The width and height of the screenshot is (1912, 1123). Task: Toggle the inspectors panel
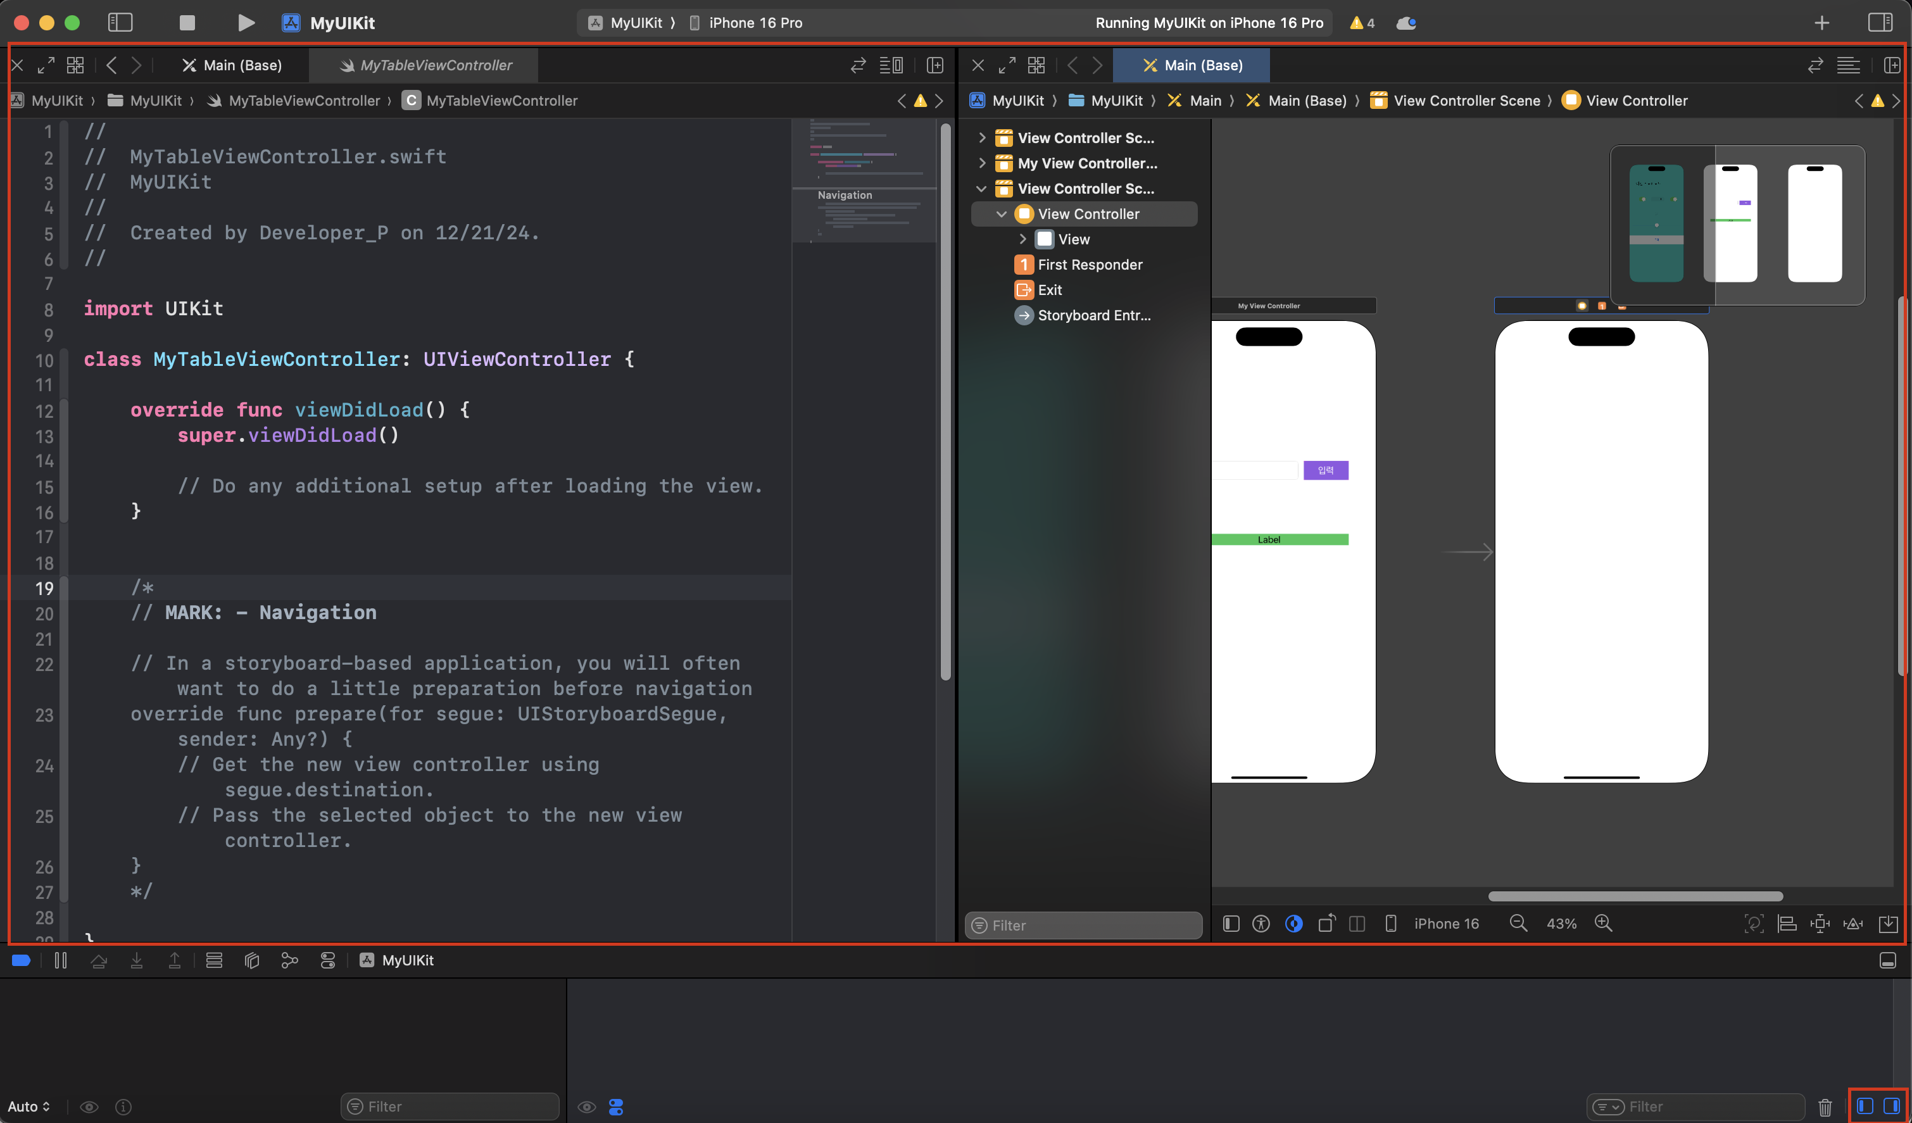click(x=1879, y=23)
